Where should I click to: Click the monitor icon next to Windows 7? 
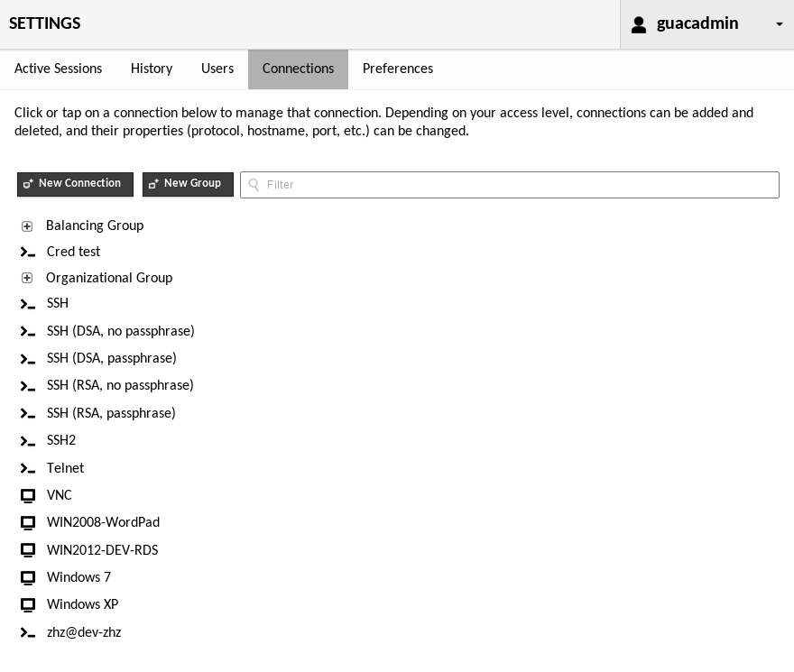pos(28,578)
